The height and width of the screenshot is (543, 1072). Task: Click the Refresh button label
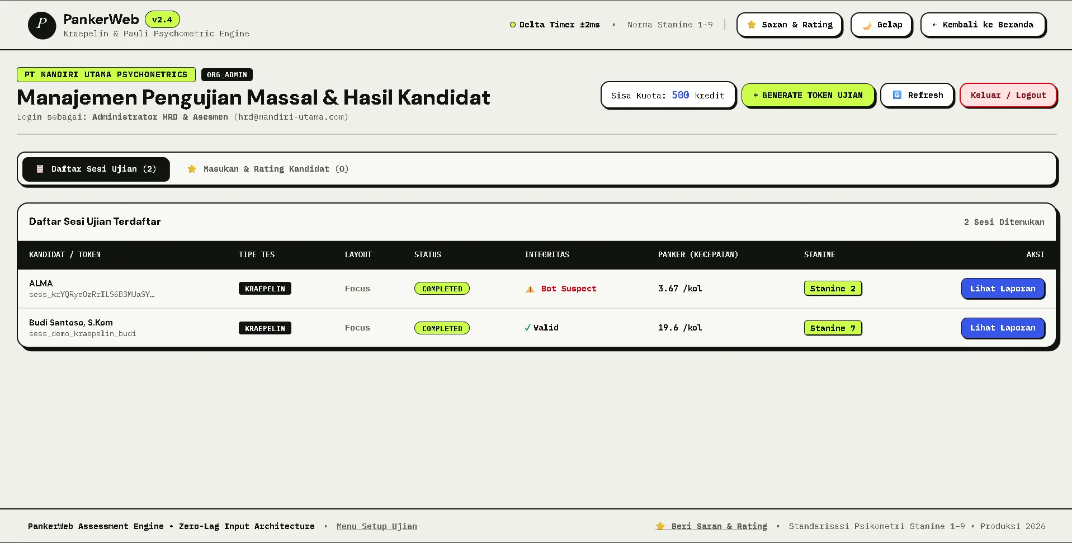click(x=925, y=95)
